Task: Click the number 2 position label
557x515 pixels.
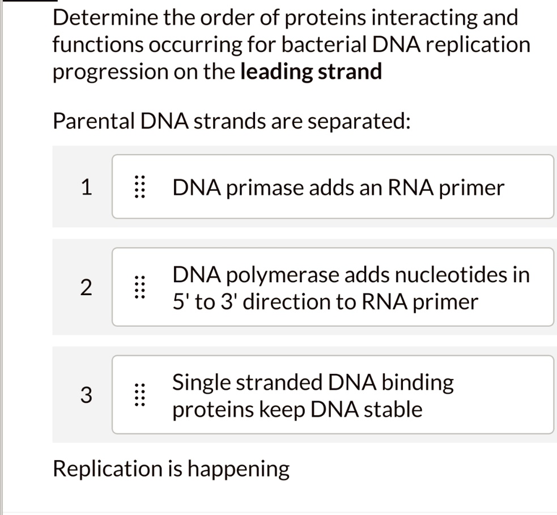Action: 86,288
